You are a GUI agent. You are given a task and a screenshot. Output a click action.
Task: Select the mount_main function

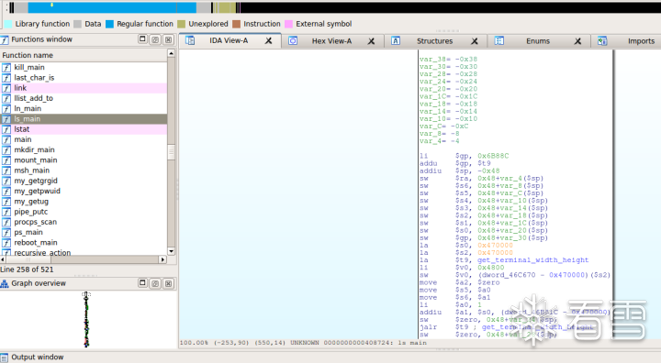(x=84, y=160)
